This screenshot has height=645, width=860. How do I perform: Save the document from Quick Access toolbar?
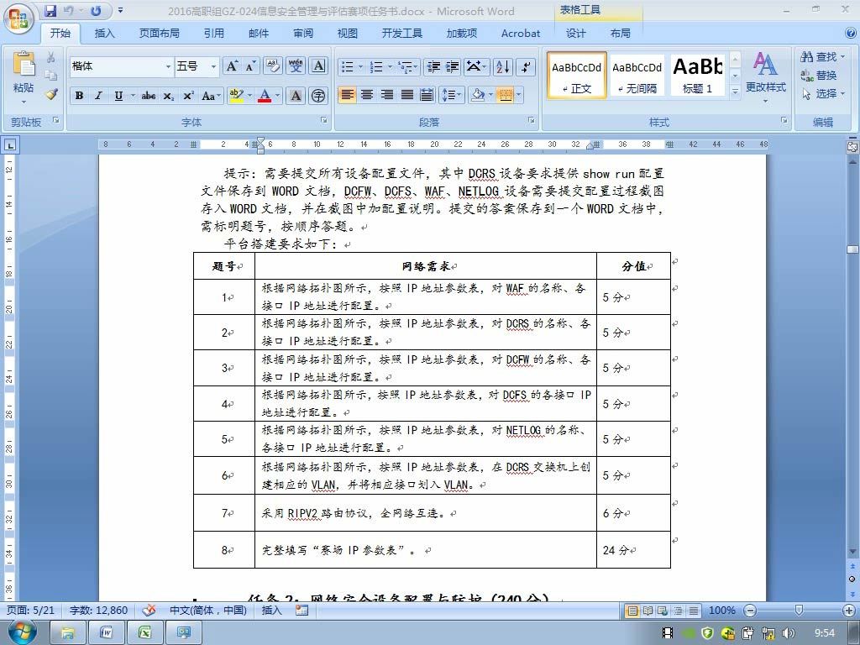point(50,10)
